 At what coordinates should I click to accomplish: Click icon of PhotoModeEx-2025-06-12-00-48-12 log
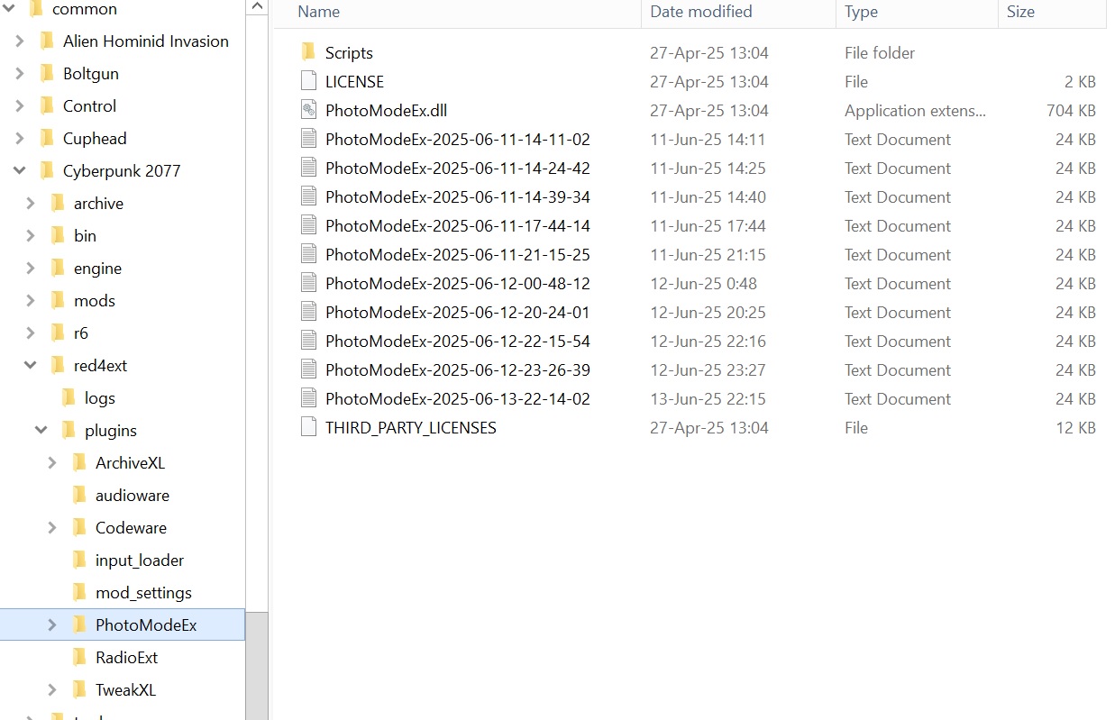(308, 283)
